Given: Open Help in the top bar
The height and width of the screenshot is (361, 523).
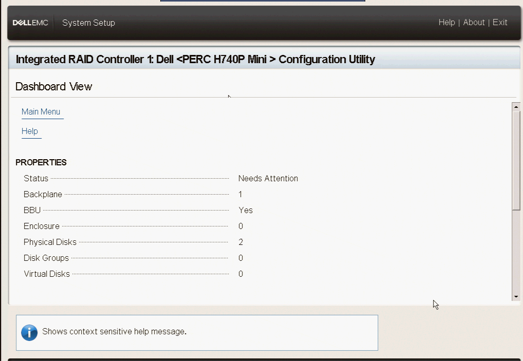Looking at the screenshot, I should (446, 23).
